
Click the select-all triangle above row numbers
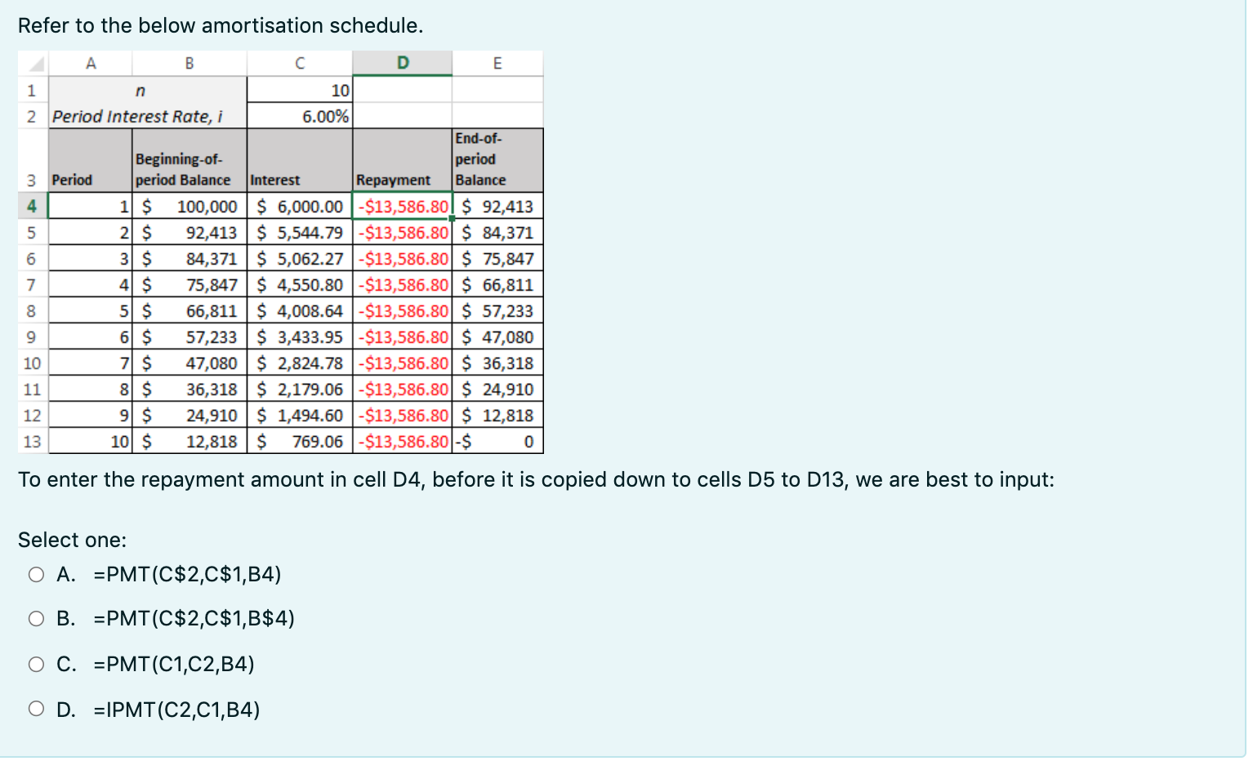click(x=33, y=62)
